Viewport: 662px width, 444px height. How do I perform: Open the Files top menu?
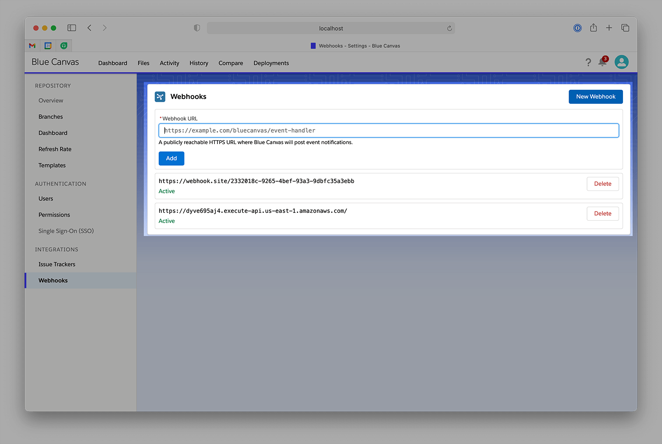pyautogui.click(x=143, y=63)
